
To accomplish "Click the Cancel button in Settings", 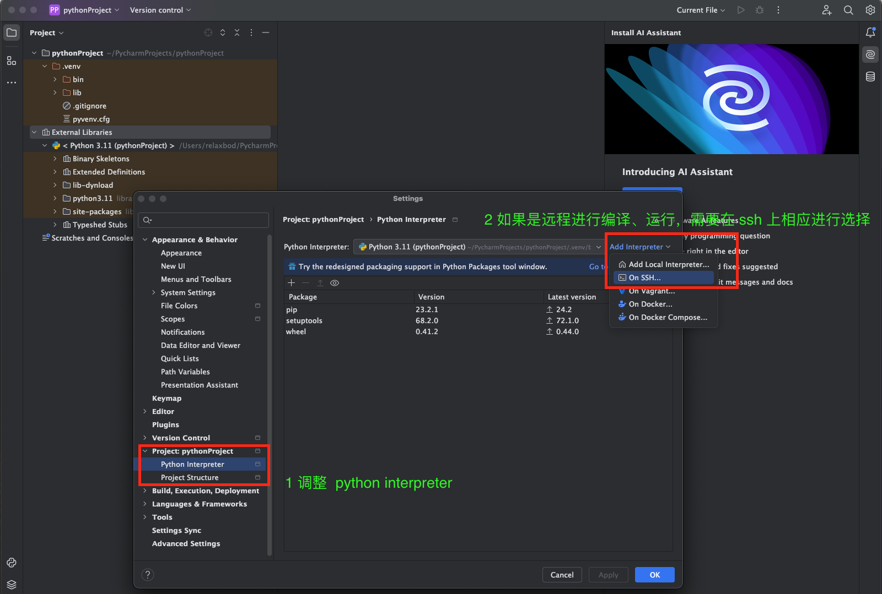I will coord(562,575).
